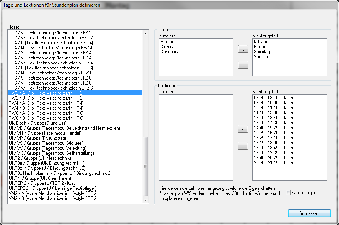The width and height of the screenshot is (339, 225).
Task: Select the 08:30 - 09:15 Lektion
Action: point(273,98)
